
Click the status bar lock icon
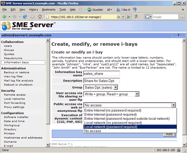tap(178, 150)
